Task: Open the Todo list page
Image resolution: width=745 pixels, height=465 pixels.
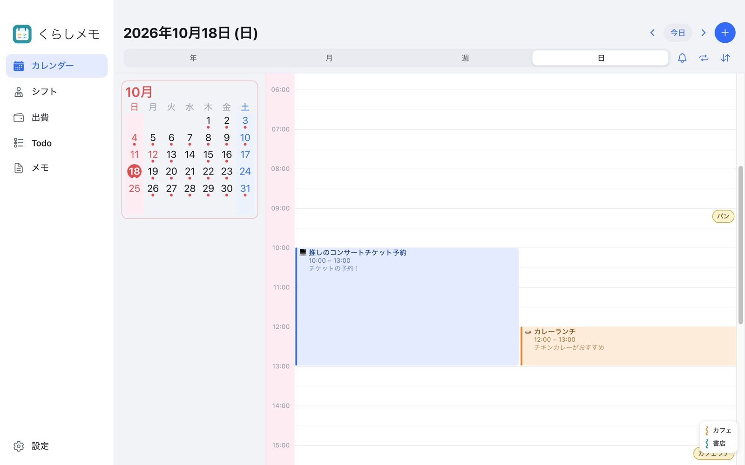Action: pyautogui.click(x=57, y=143)
